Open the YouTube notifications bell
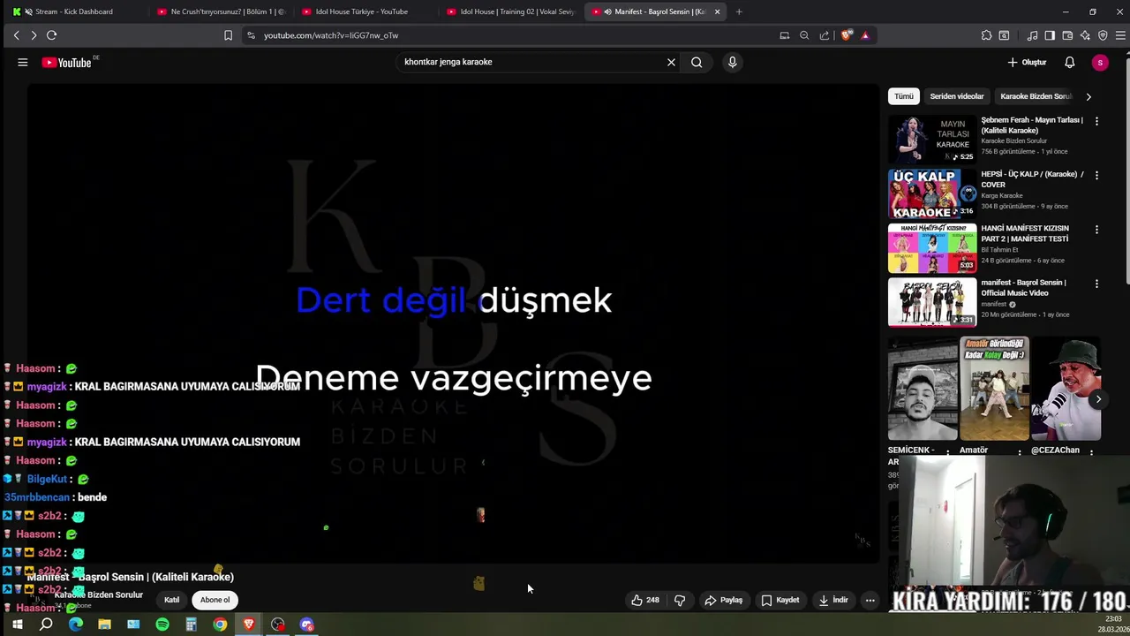Image resolution: width=1130 pixels, height=636 pixels. (x=1069, y=62)
